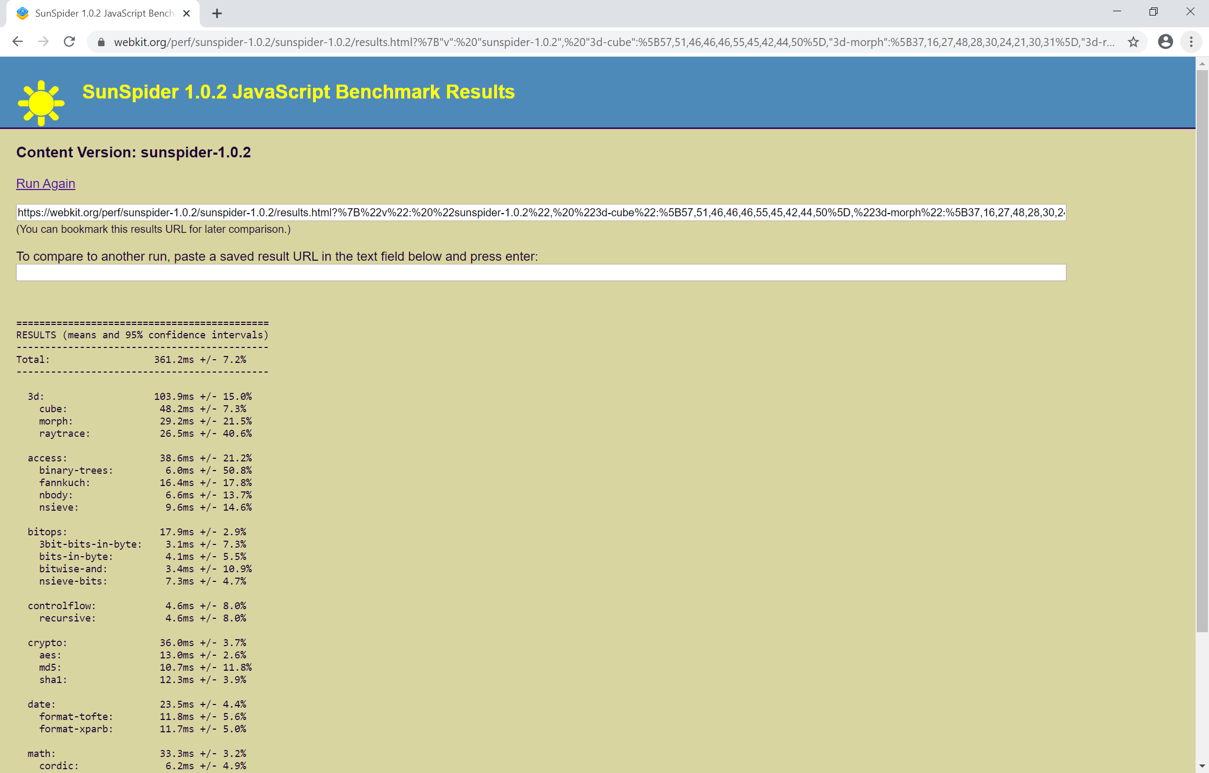Viewport: 1209px width, 773px height.
Task: Go back to the previous page
Action: coord(18,42)
